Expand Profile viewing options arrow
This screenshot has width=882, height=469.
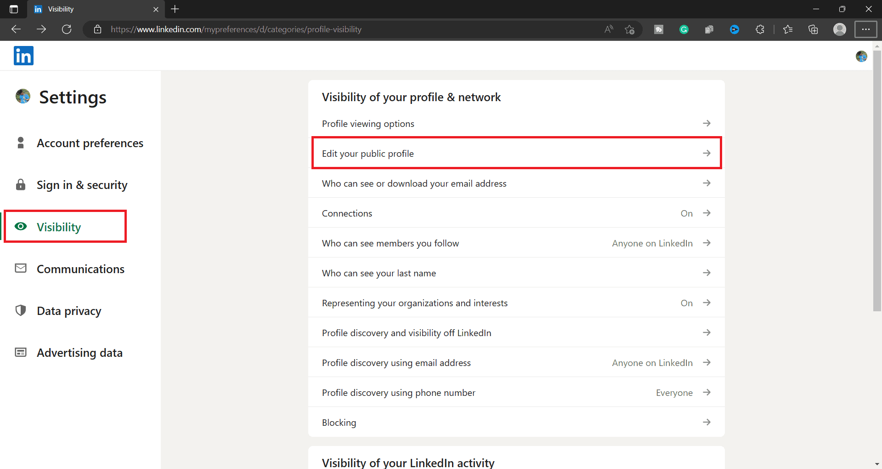[x=707, y=123]
